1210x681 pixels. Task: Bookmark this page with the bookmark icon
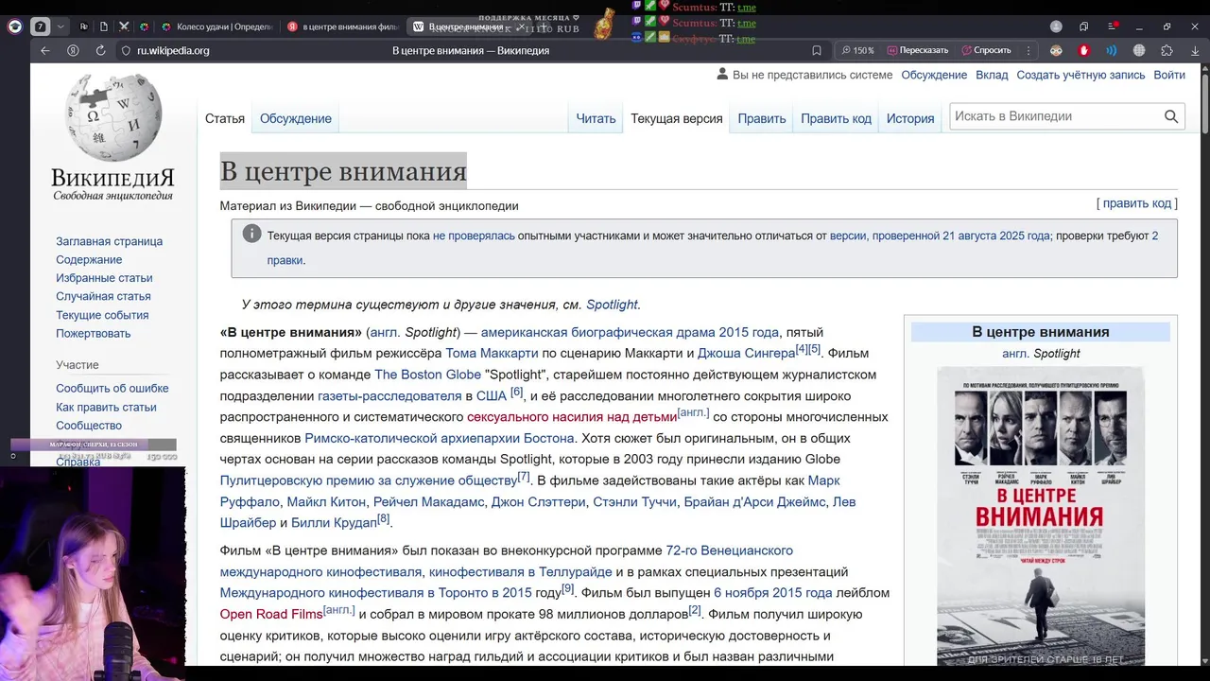click(817, 50)
